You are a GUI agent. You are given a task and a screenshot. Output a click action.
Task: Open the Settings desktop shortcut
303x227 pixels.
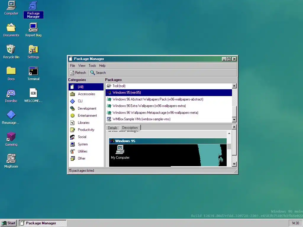[x=33, y=52]
